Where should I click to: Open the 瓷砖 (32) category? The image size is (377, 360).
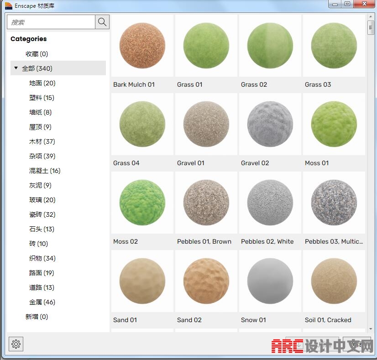tap(42, 214)
